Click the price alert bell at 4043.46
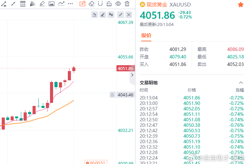This screenshot has height=164, width=248. (112, 95)
